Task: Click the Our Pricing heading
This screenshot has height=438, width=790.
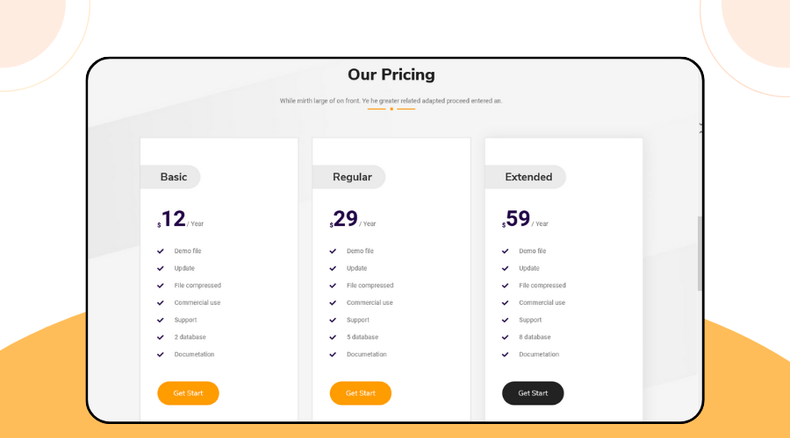Action: pos(391,75)
